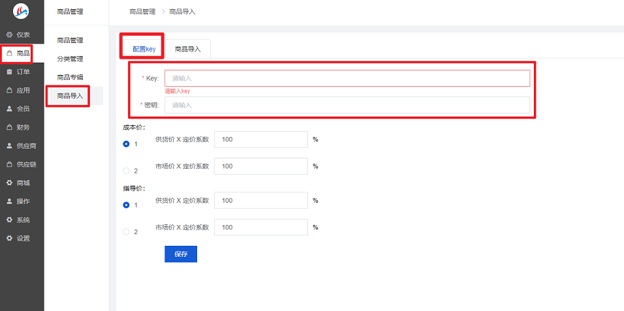Open the 会员 members sidebar icon
The image size is (624, 311).
(x=10, y=109)
